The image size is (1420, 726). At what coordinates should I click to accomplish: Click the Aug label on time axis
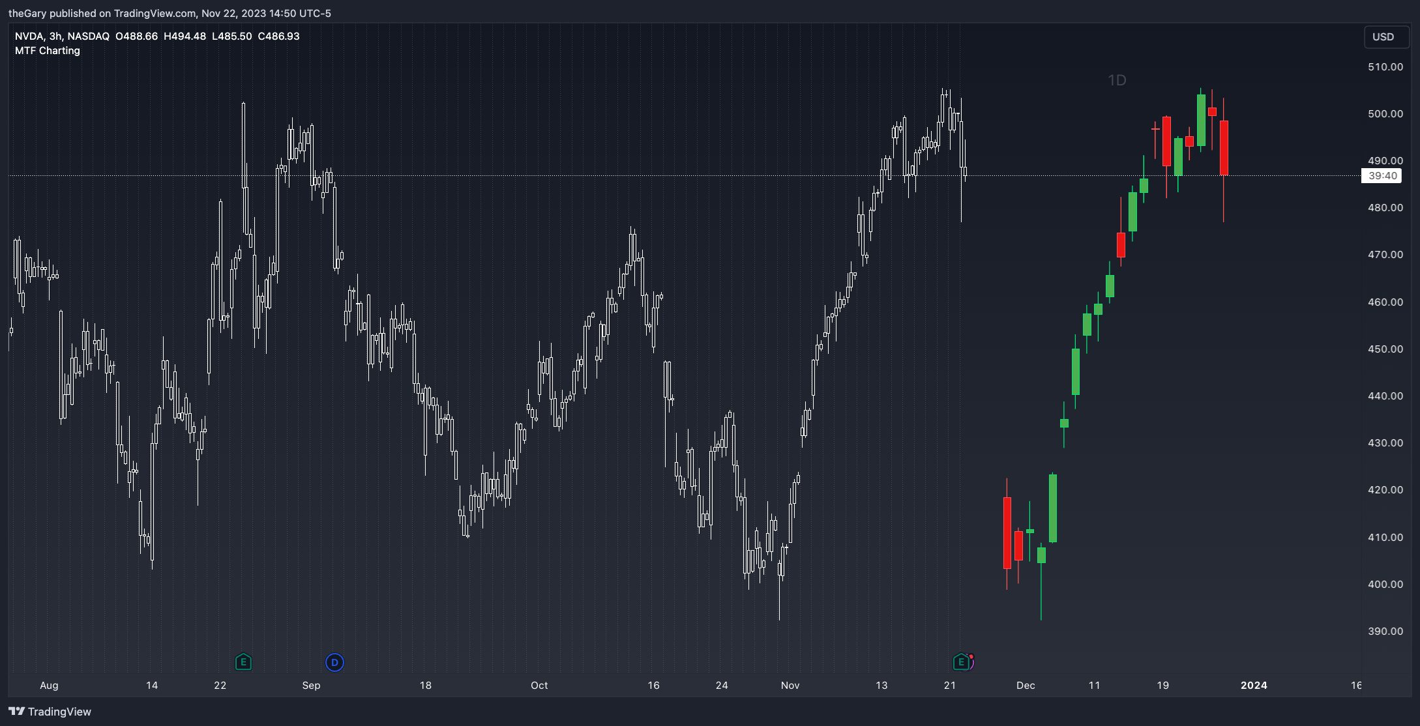pyautogui.click(x=49, y=686)
